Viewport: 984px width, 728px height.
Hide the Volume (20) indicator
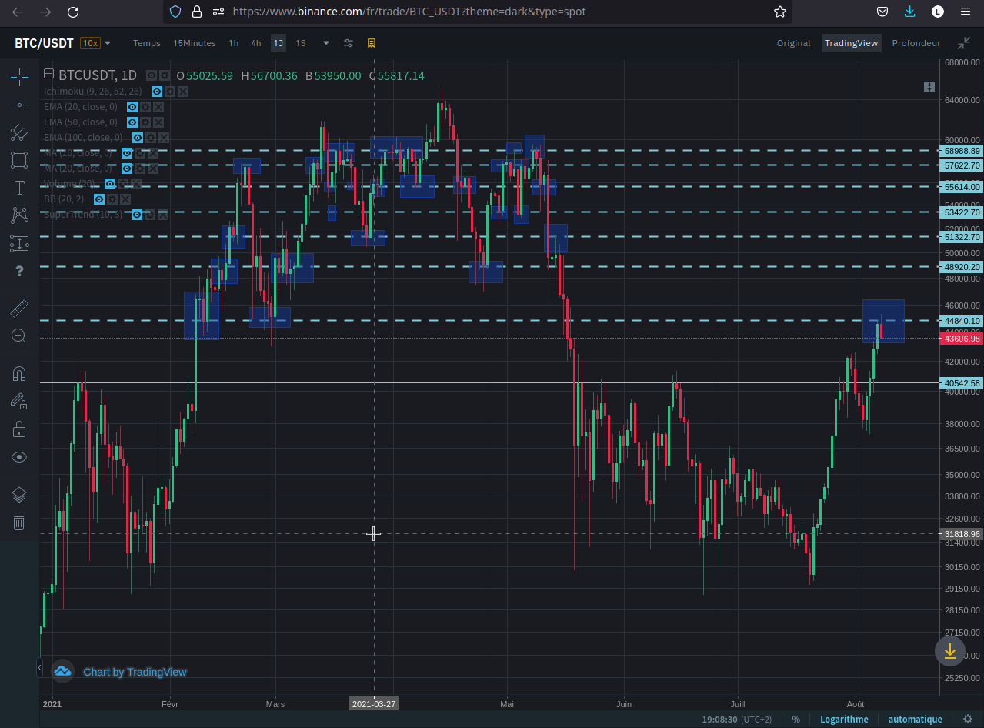point(110,184)
